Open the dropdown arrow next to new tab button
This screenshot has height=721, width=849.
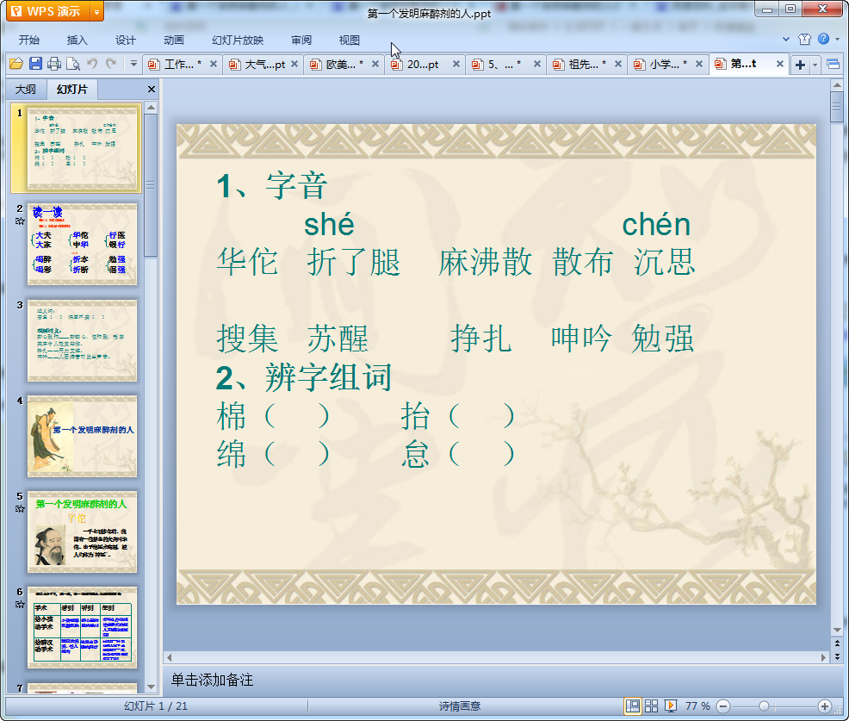click(x=815, y=65)
